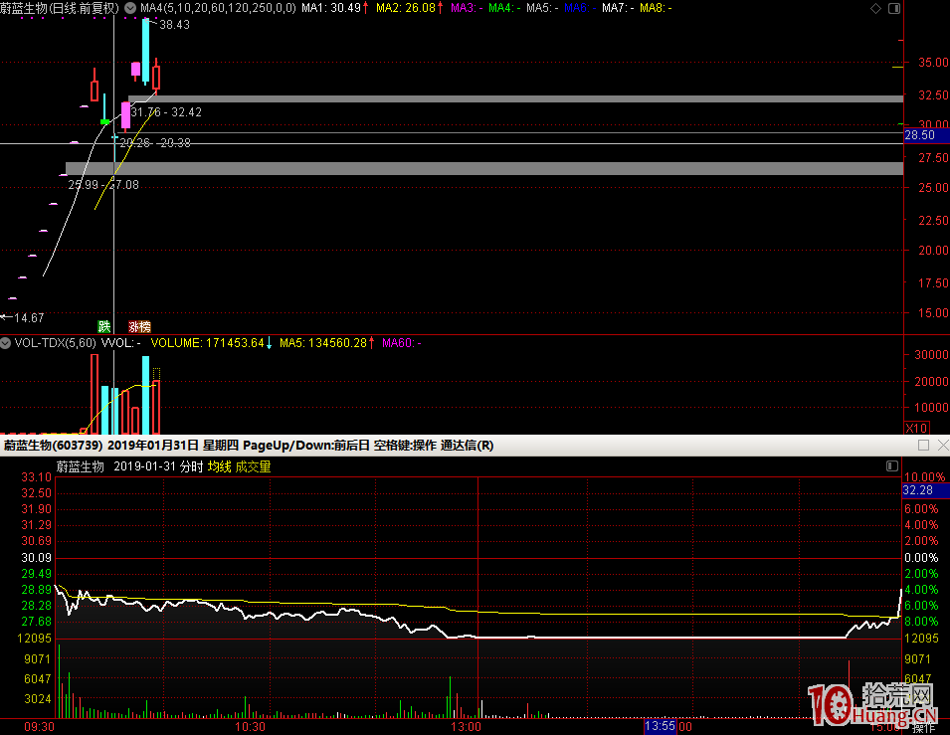Click the upper gray gap band 31.76-32.42
The height and width of the screenshot is (735, 950).
pyautogui.click(x=515, y=99)
